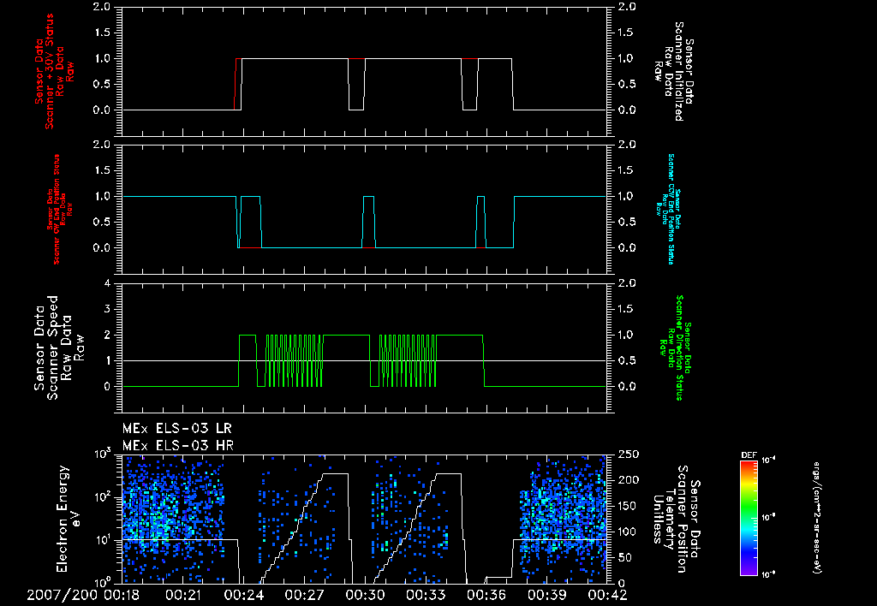The width and height of the screenshot is (877, 606).
Task: Click the "Scanner Position Telemetry Unitless" axis title
Action: [x=677, y=518]
